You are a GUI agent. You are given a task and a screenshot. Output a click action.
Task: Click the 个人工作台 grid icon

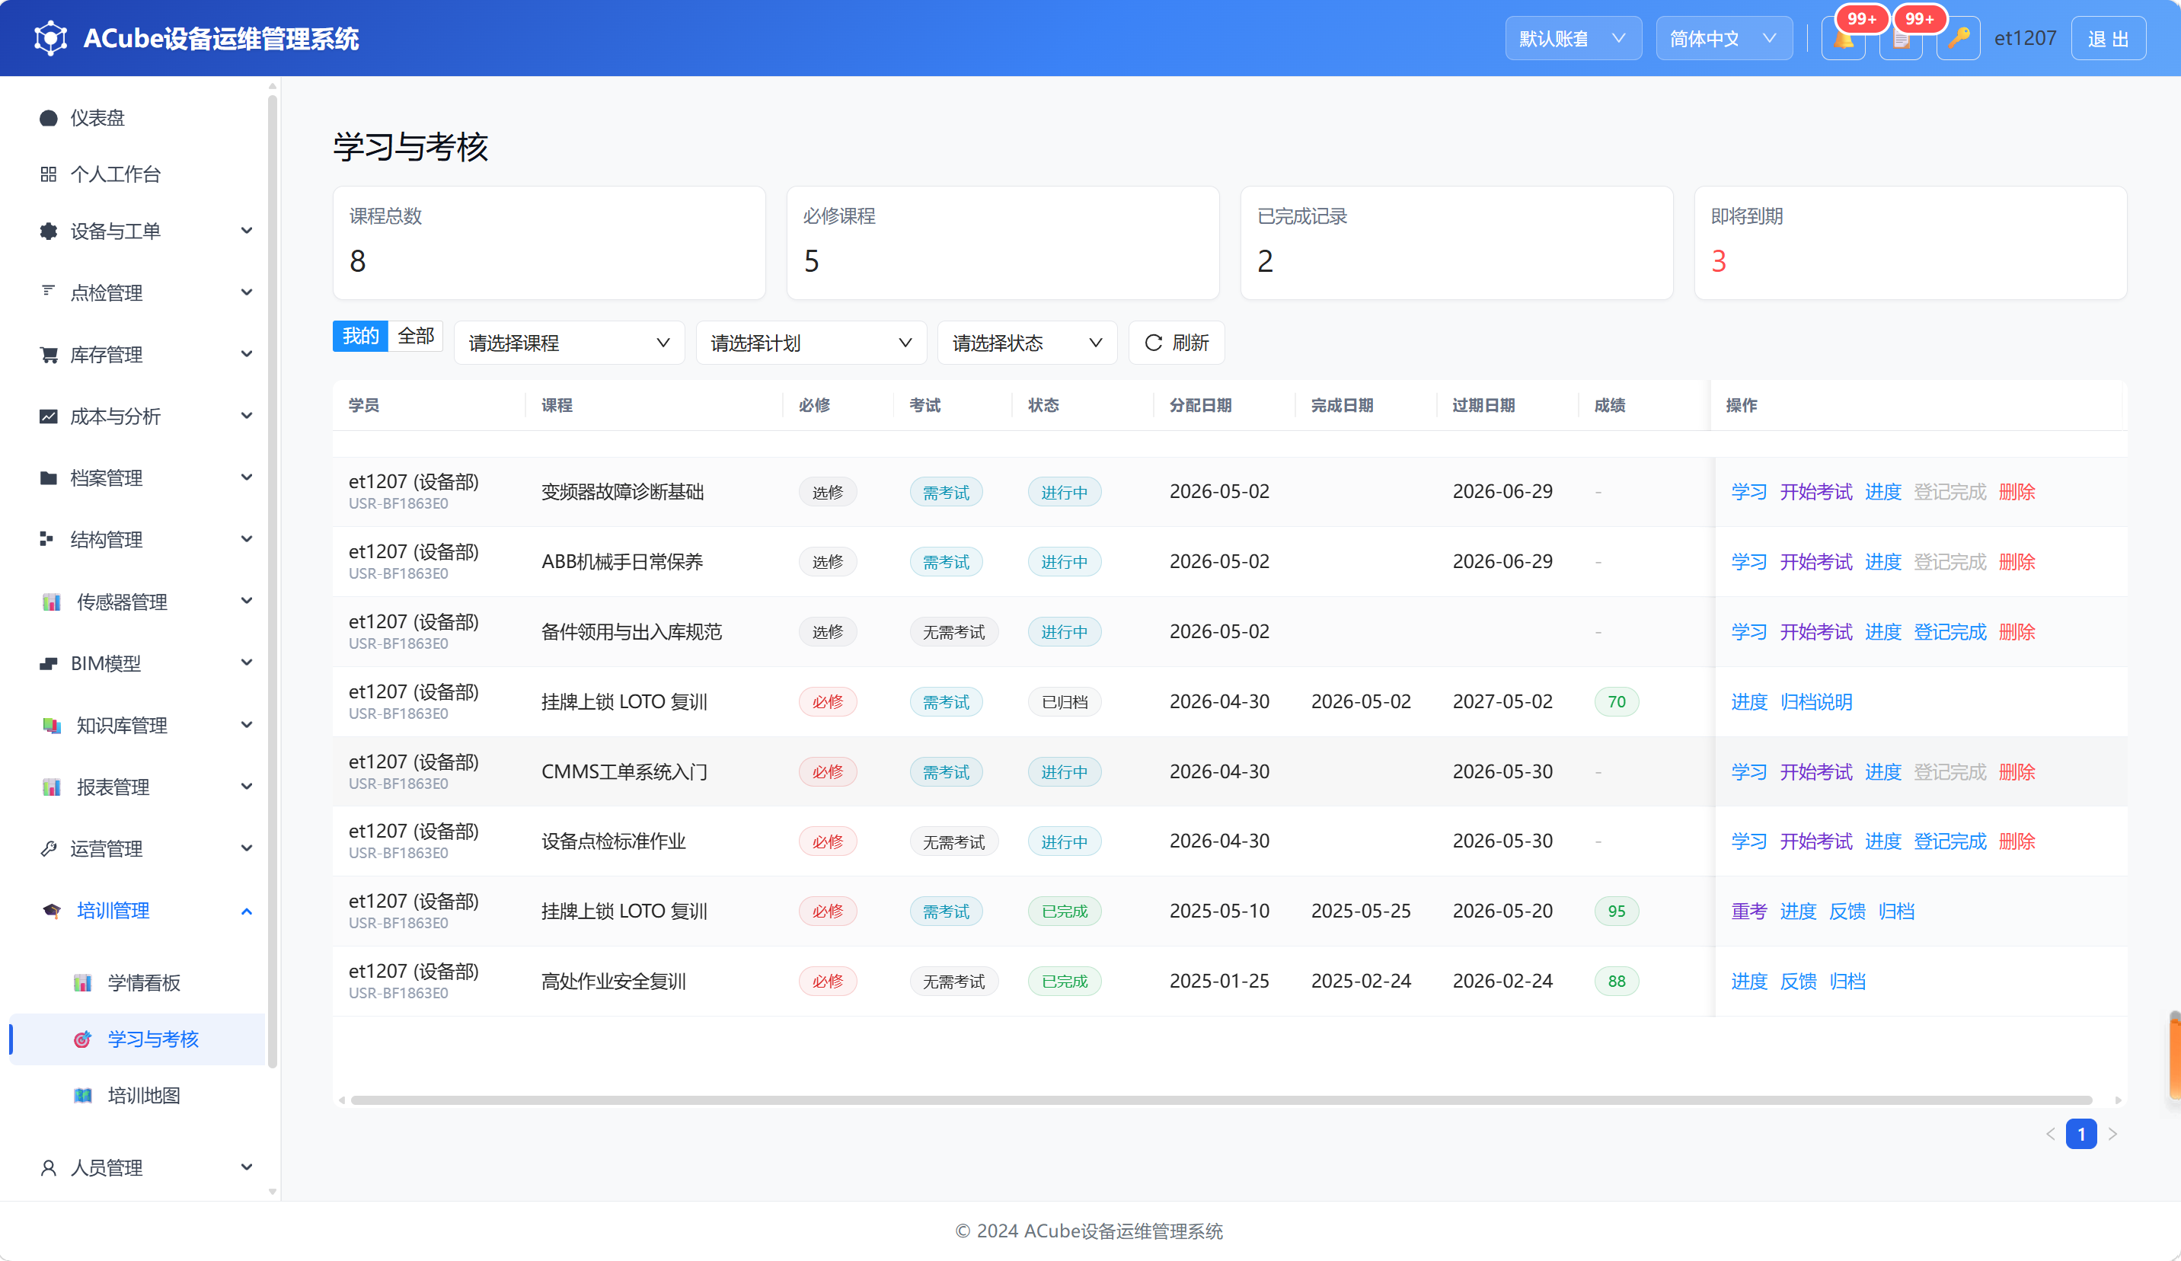[49, 175]
